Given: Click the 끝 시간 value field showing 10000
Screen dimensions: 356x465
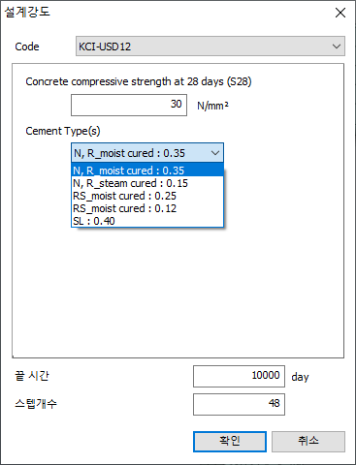Looking at the screenshot, I should pyautogui.click(x=239, y=376).
